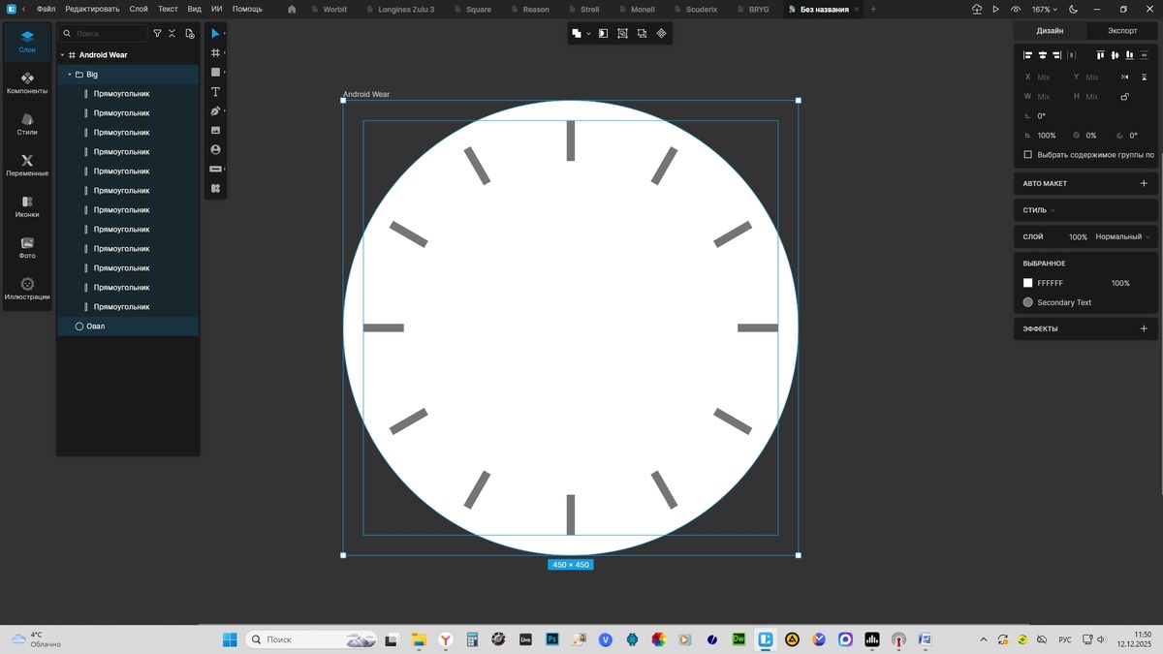This screenshot has height=654, width=1163.
Task: Open the Text menu
Action: click(168, 9)
